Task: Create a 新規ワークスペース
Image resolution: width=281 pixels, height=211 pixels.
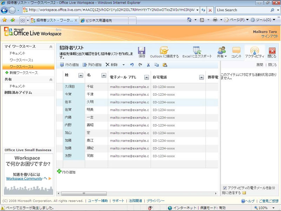Action: pos(21,73)
